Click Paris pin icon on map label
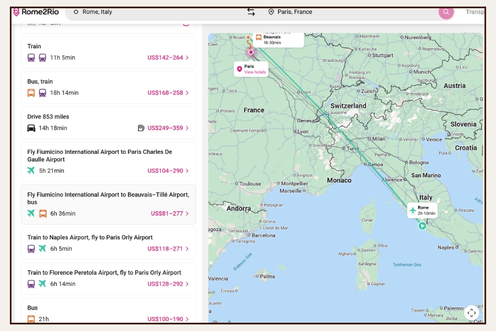 240,69
